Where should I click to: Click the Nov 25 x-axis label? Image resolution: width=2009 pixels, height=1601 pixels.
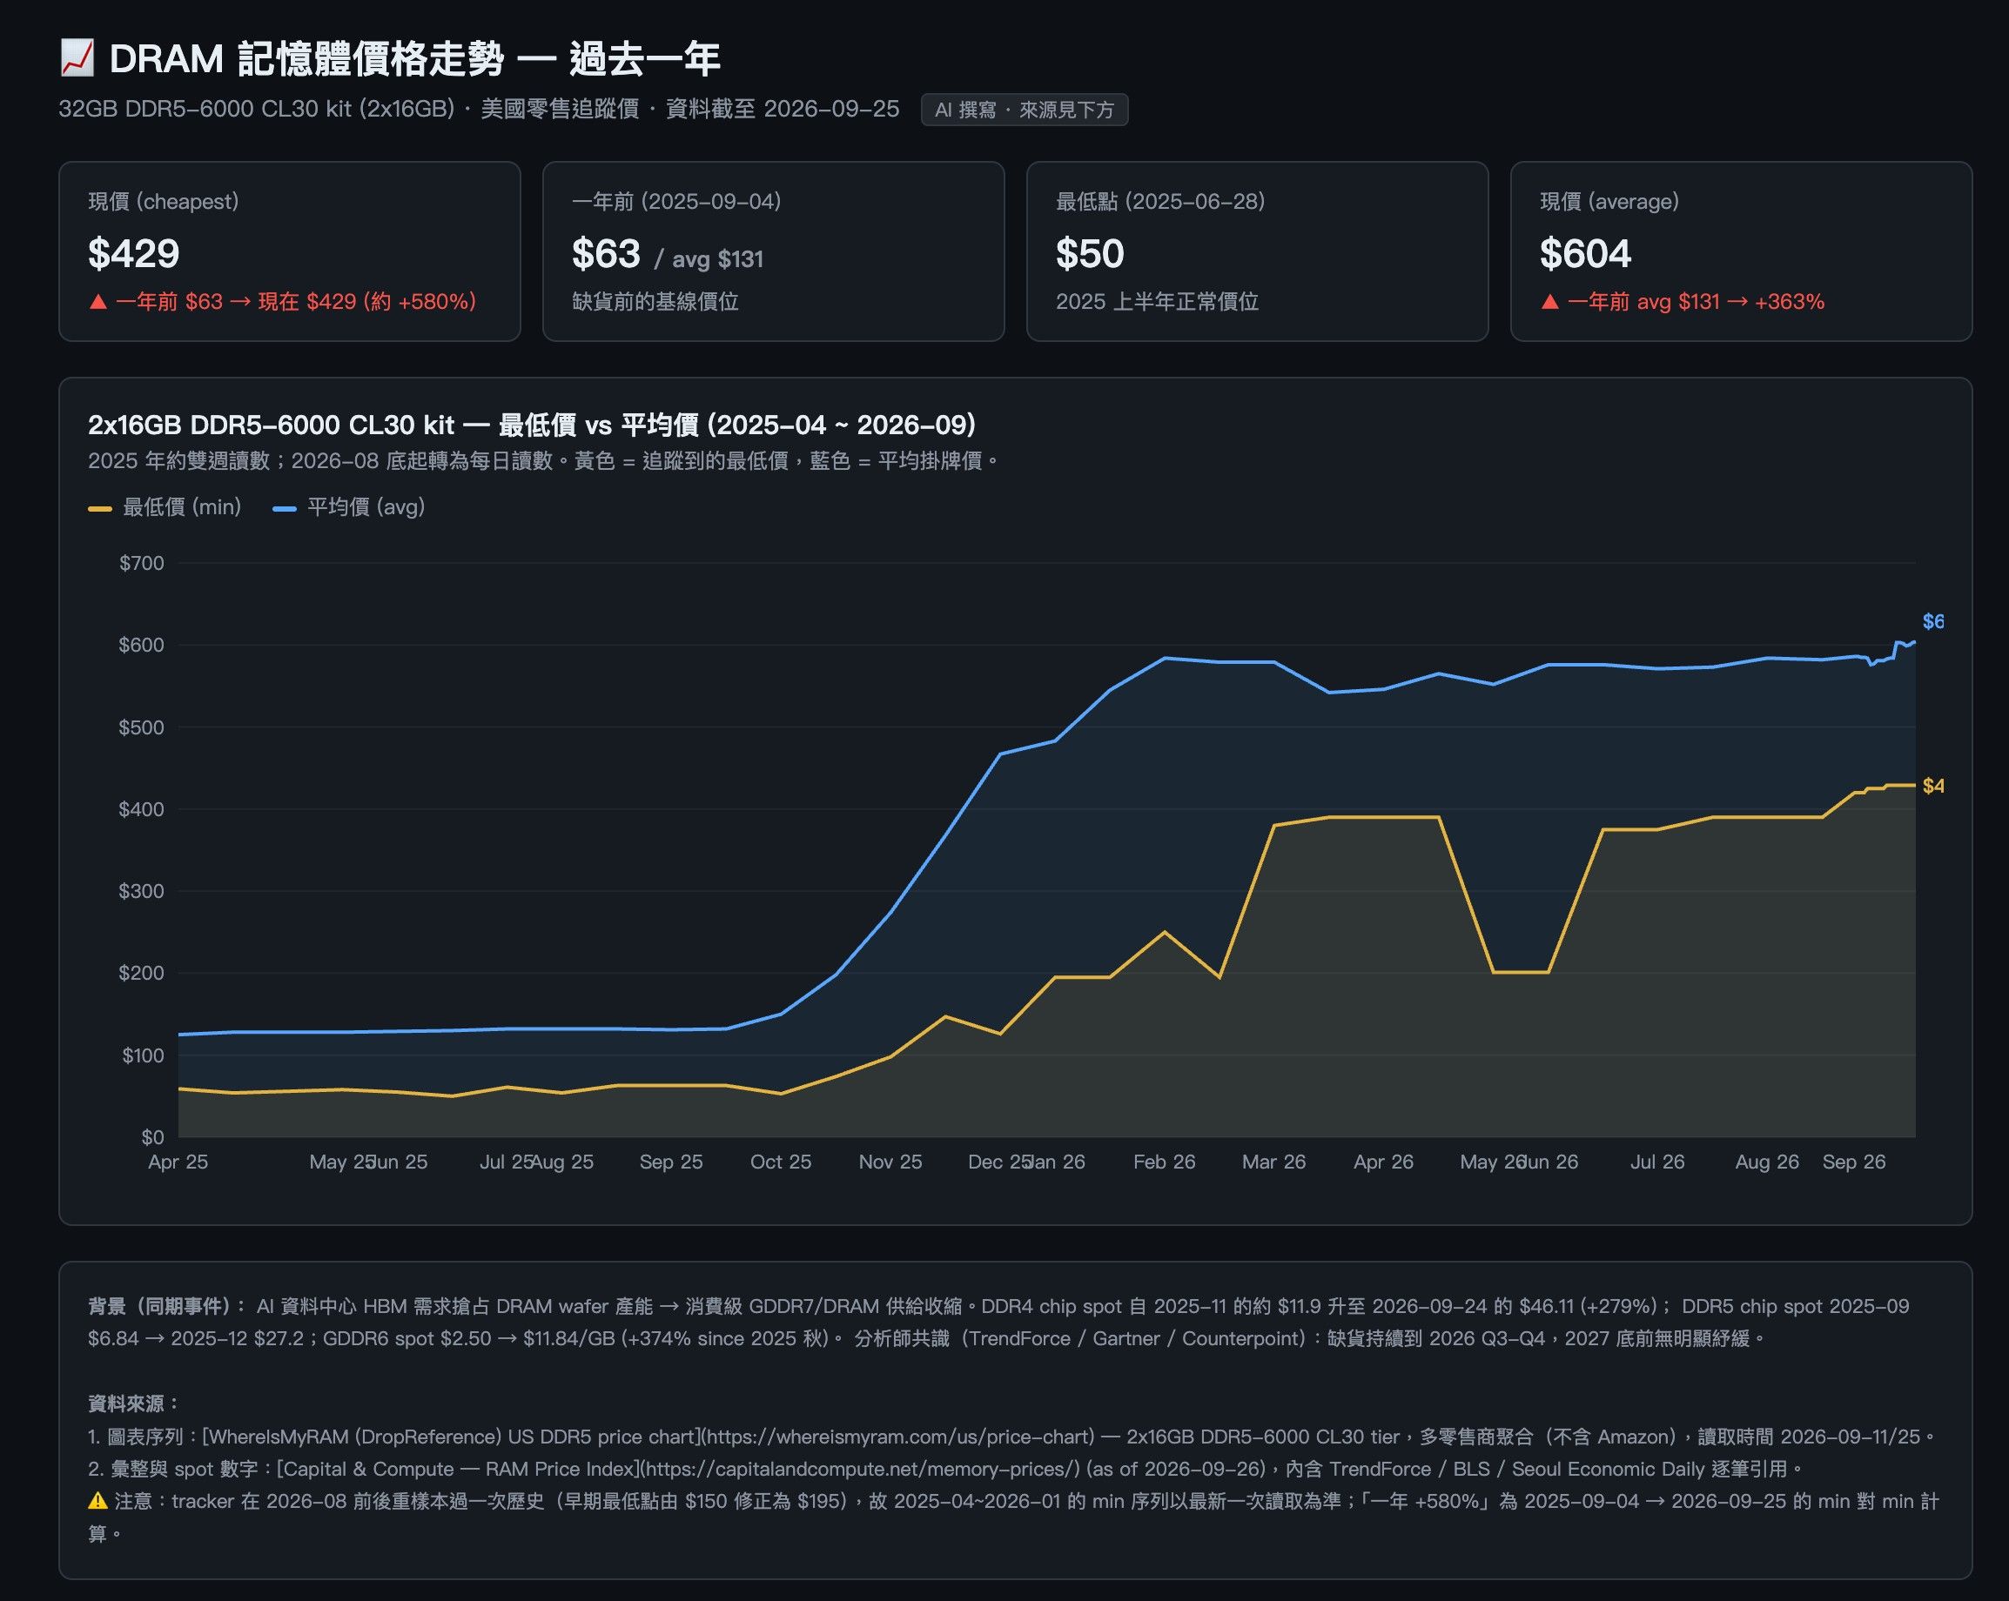click(890, 1162)
